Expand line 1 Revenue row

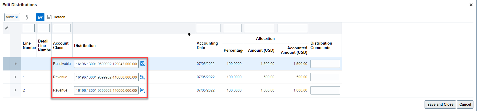[x=16, y=77]
